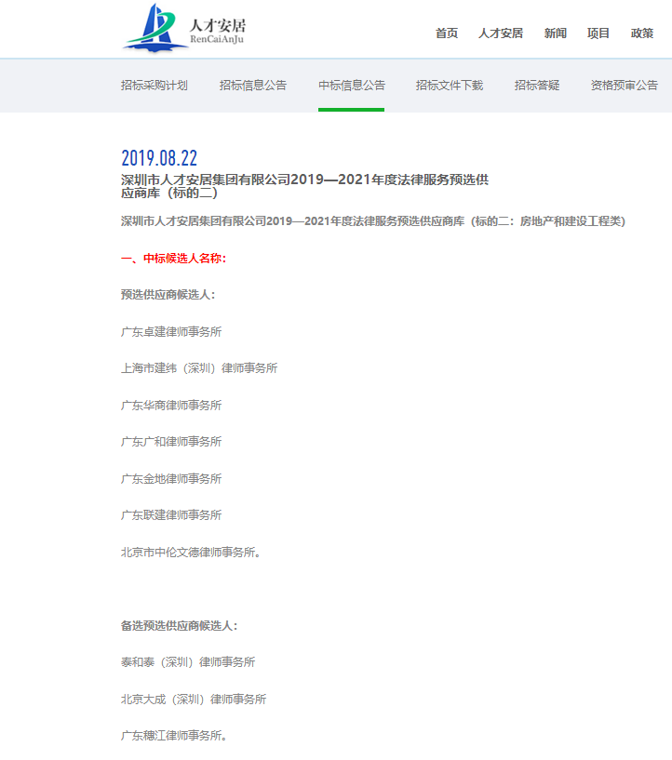
Task: Click the RenCaiAnJu logo
Action: (184, 28)
